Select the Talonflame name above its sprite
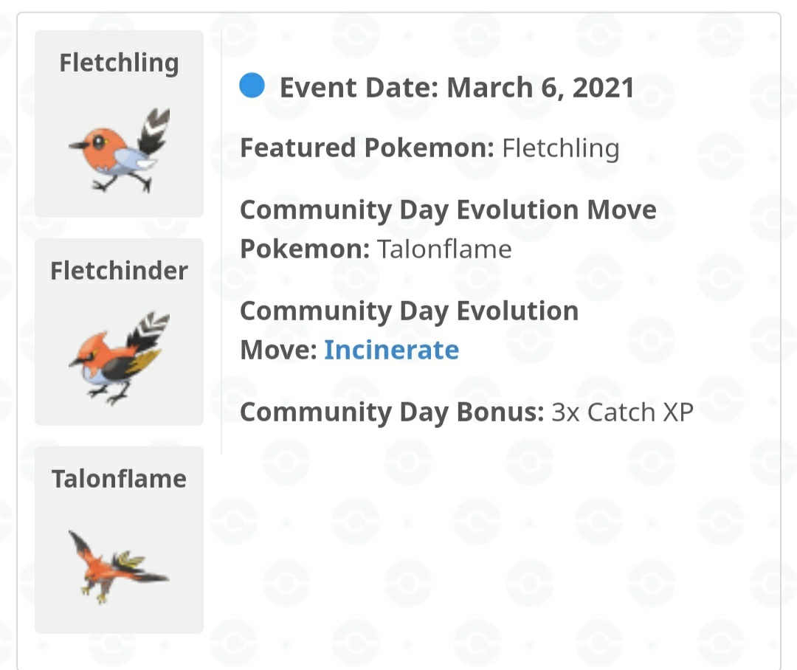Viewport: 797px width, 670px height. [x=120, y=479]
